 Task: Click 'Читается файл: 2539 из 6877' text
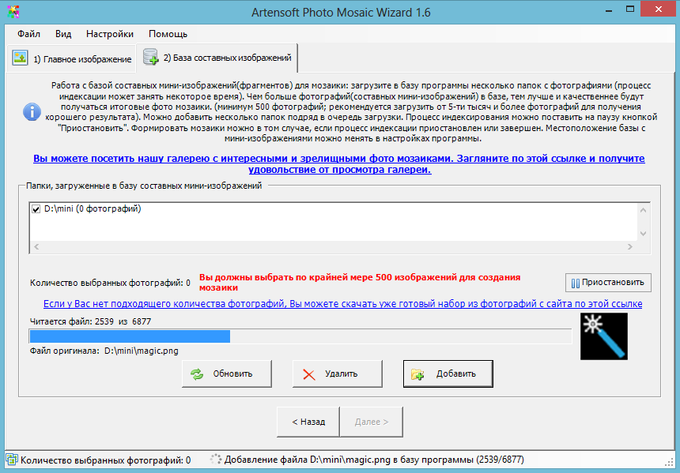point(90,321)
